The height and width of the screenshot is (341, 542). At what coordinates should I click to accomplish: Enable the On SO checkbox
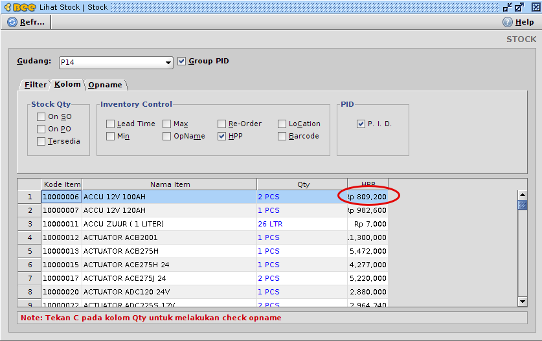pyautogui.click(x=41, y=116)
